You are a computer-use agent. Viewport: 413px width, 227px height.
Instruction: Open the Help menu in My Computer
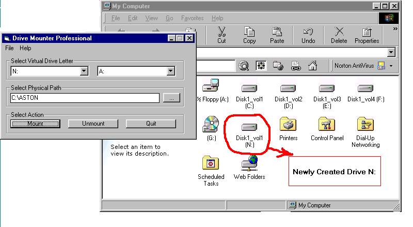(217, 18)
